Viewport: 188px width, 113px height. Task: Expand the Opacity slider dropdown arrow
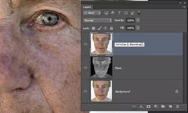[x=138, y=21]
